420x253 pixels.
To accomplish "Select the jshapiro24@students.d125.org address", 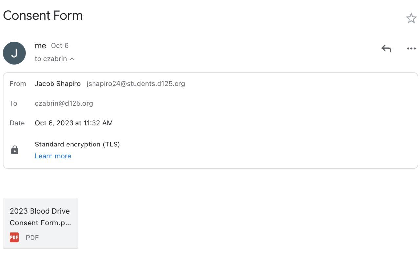I will 136,84.
